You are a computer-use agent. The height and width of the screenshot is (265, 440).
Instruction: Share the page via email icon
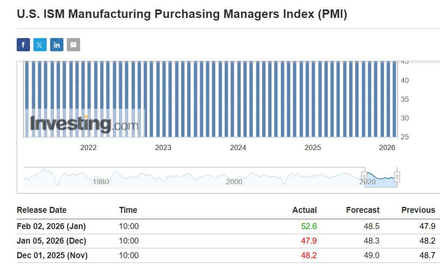click(x=73, y=45)
